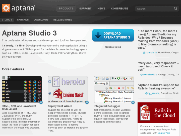Open the SUPPORT menu
The image size is (181, 136).
[85, 8]
